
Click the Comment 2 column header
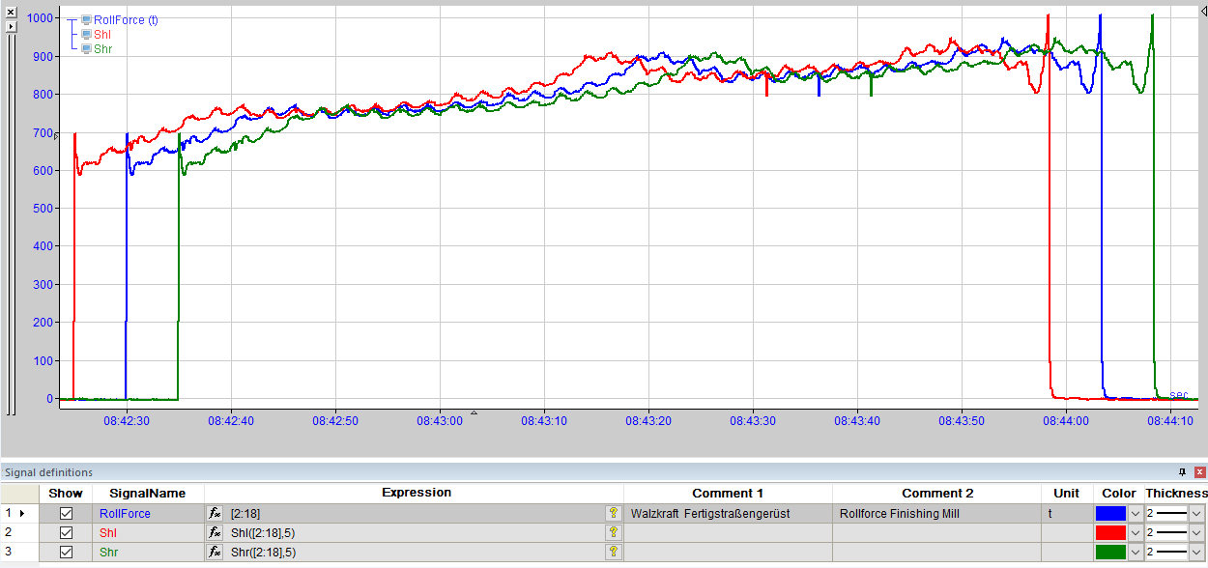click(x=937, y=493)
